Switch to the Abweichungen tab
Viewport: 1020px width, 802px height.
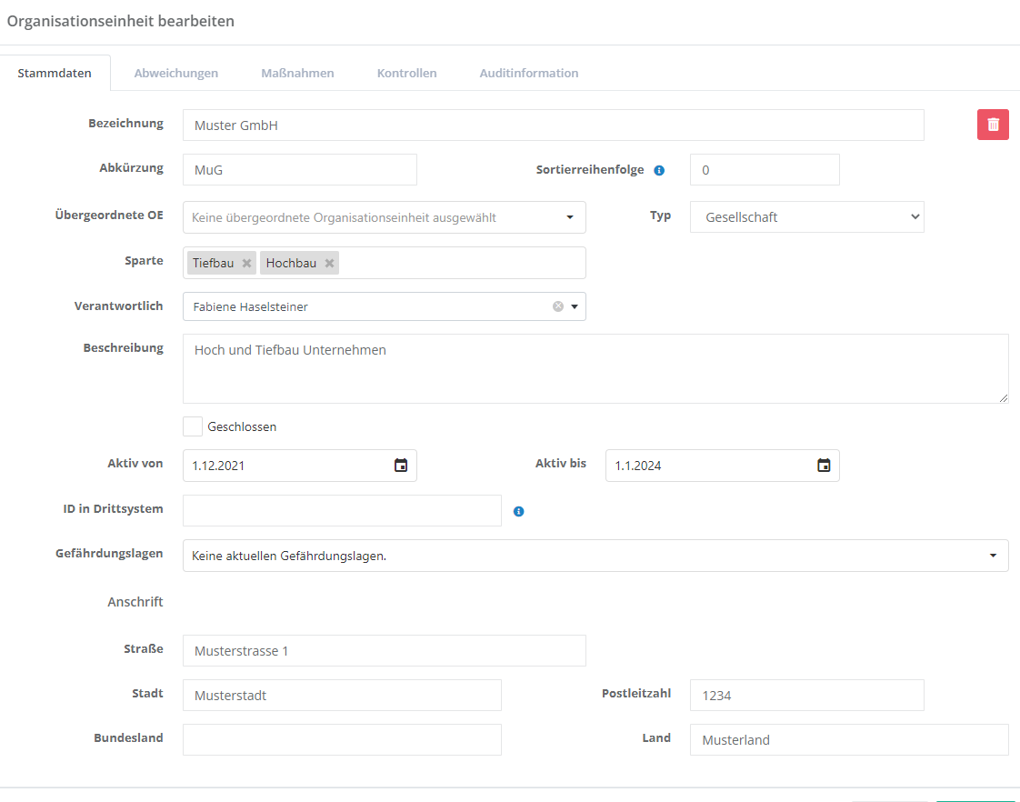coord(175,73)
